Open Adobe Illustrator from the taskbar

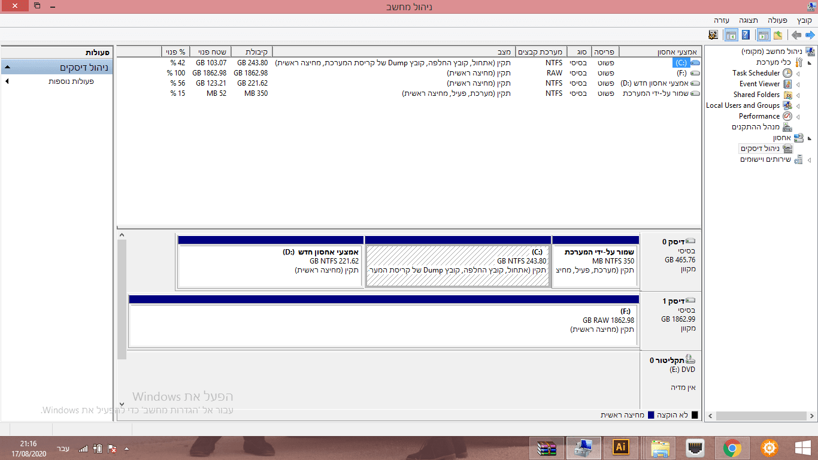click(620, 447)
